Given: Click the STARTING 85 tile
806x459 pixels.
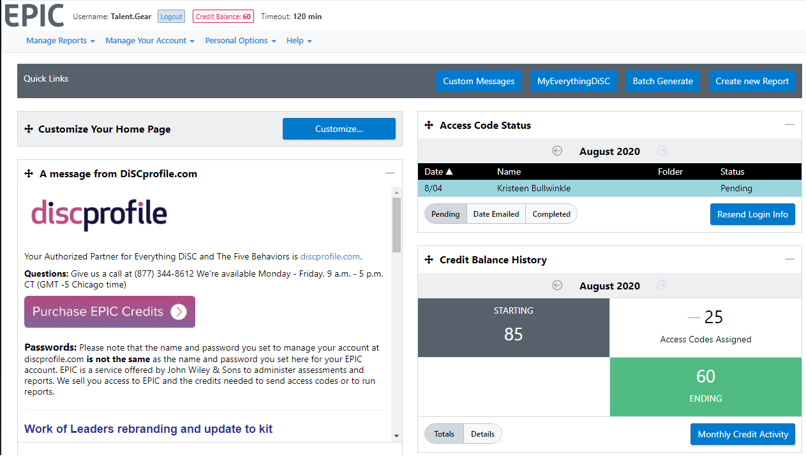Looking at the screenshot, I should pos(514,327).
